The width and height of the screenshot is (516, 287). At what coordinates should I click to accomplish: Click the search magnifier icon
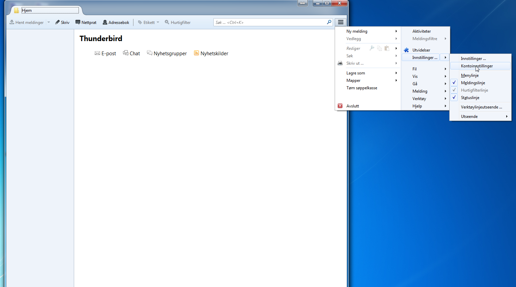click(329, 22)
